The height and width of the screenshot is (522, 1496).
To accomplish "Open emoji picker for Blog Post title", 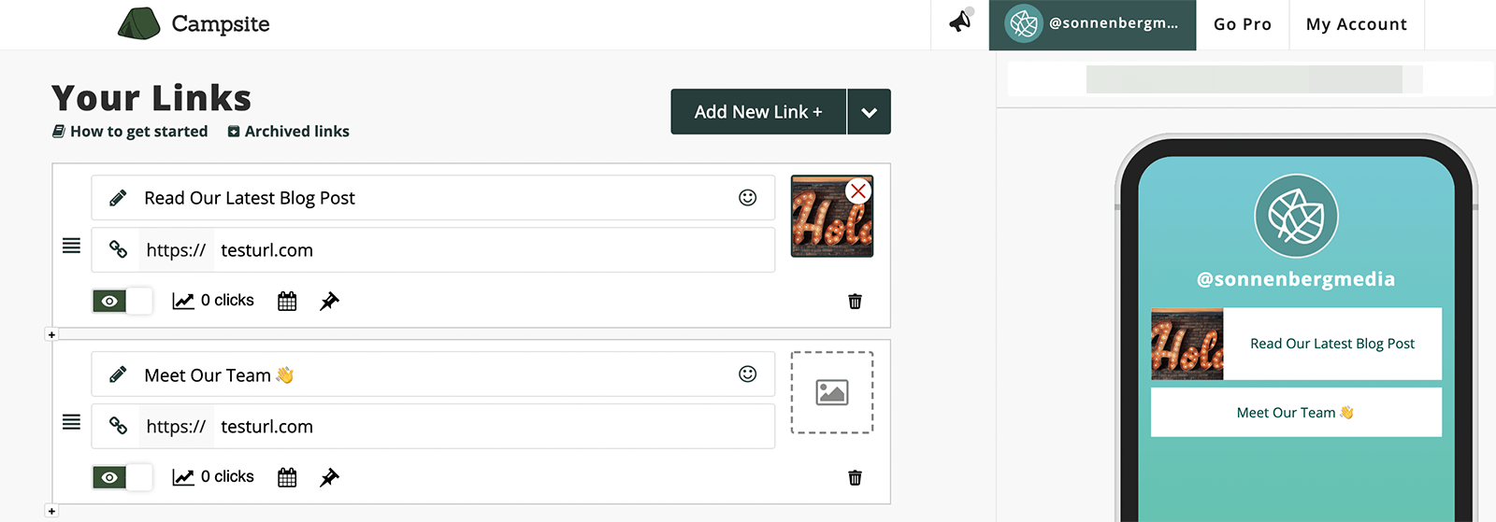I will (x=747, y=197).
